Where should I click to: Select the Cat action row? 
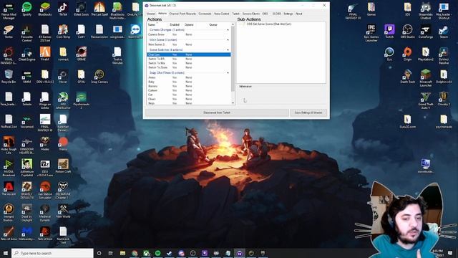click(x=189, y=95)
